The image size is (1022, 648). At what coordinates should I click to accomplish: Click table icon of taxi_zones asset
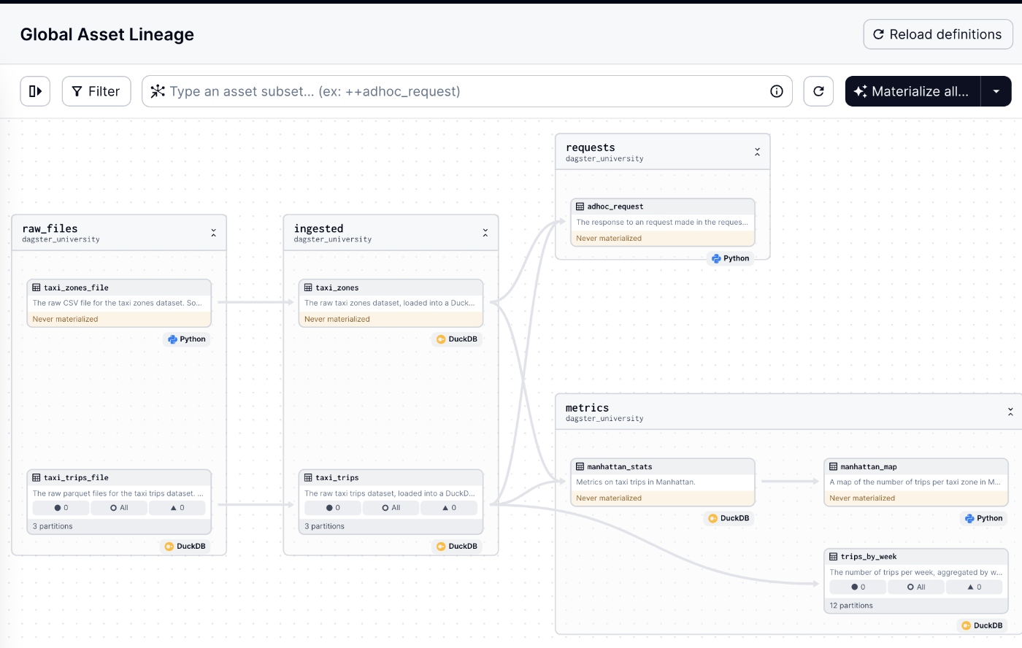pyautogui.click(x=308, y=288)
